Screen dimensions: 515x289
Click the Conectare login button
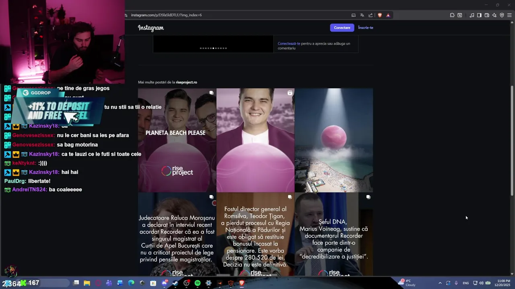(x=342, y=28)
